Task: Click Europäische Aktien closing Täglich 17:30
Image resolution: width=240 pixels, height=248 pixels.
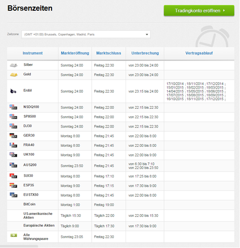Action: (x=104, y=226)
